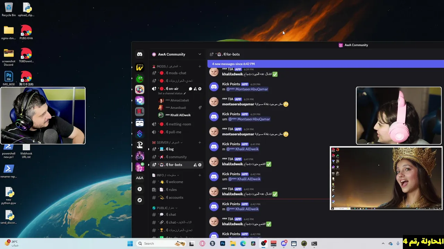444x249 pixels.
Task: Expand AwA Community server dropdown
Action: click(x=199, y=54)
